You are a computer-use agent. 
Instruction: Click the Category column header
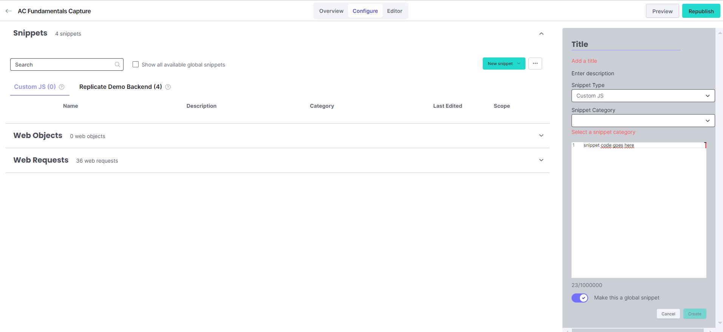click(x=322, y=106)
